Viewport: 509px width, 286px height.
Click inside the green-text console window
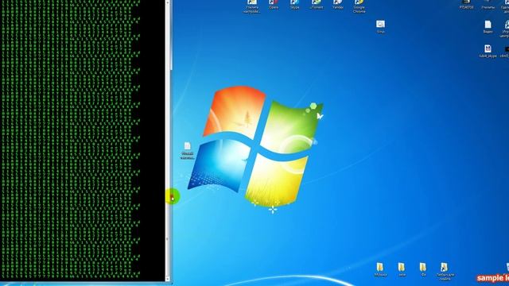(x=83, y=140)
